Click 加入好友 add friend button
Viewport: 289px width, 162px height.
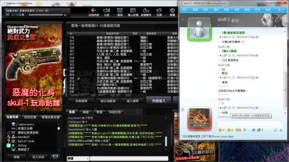(x=38, y=157)
